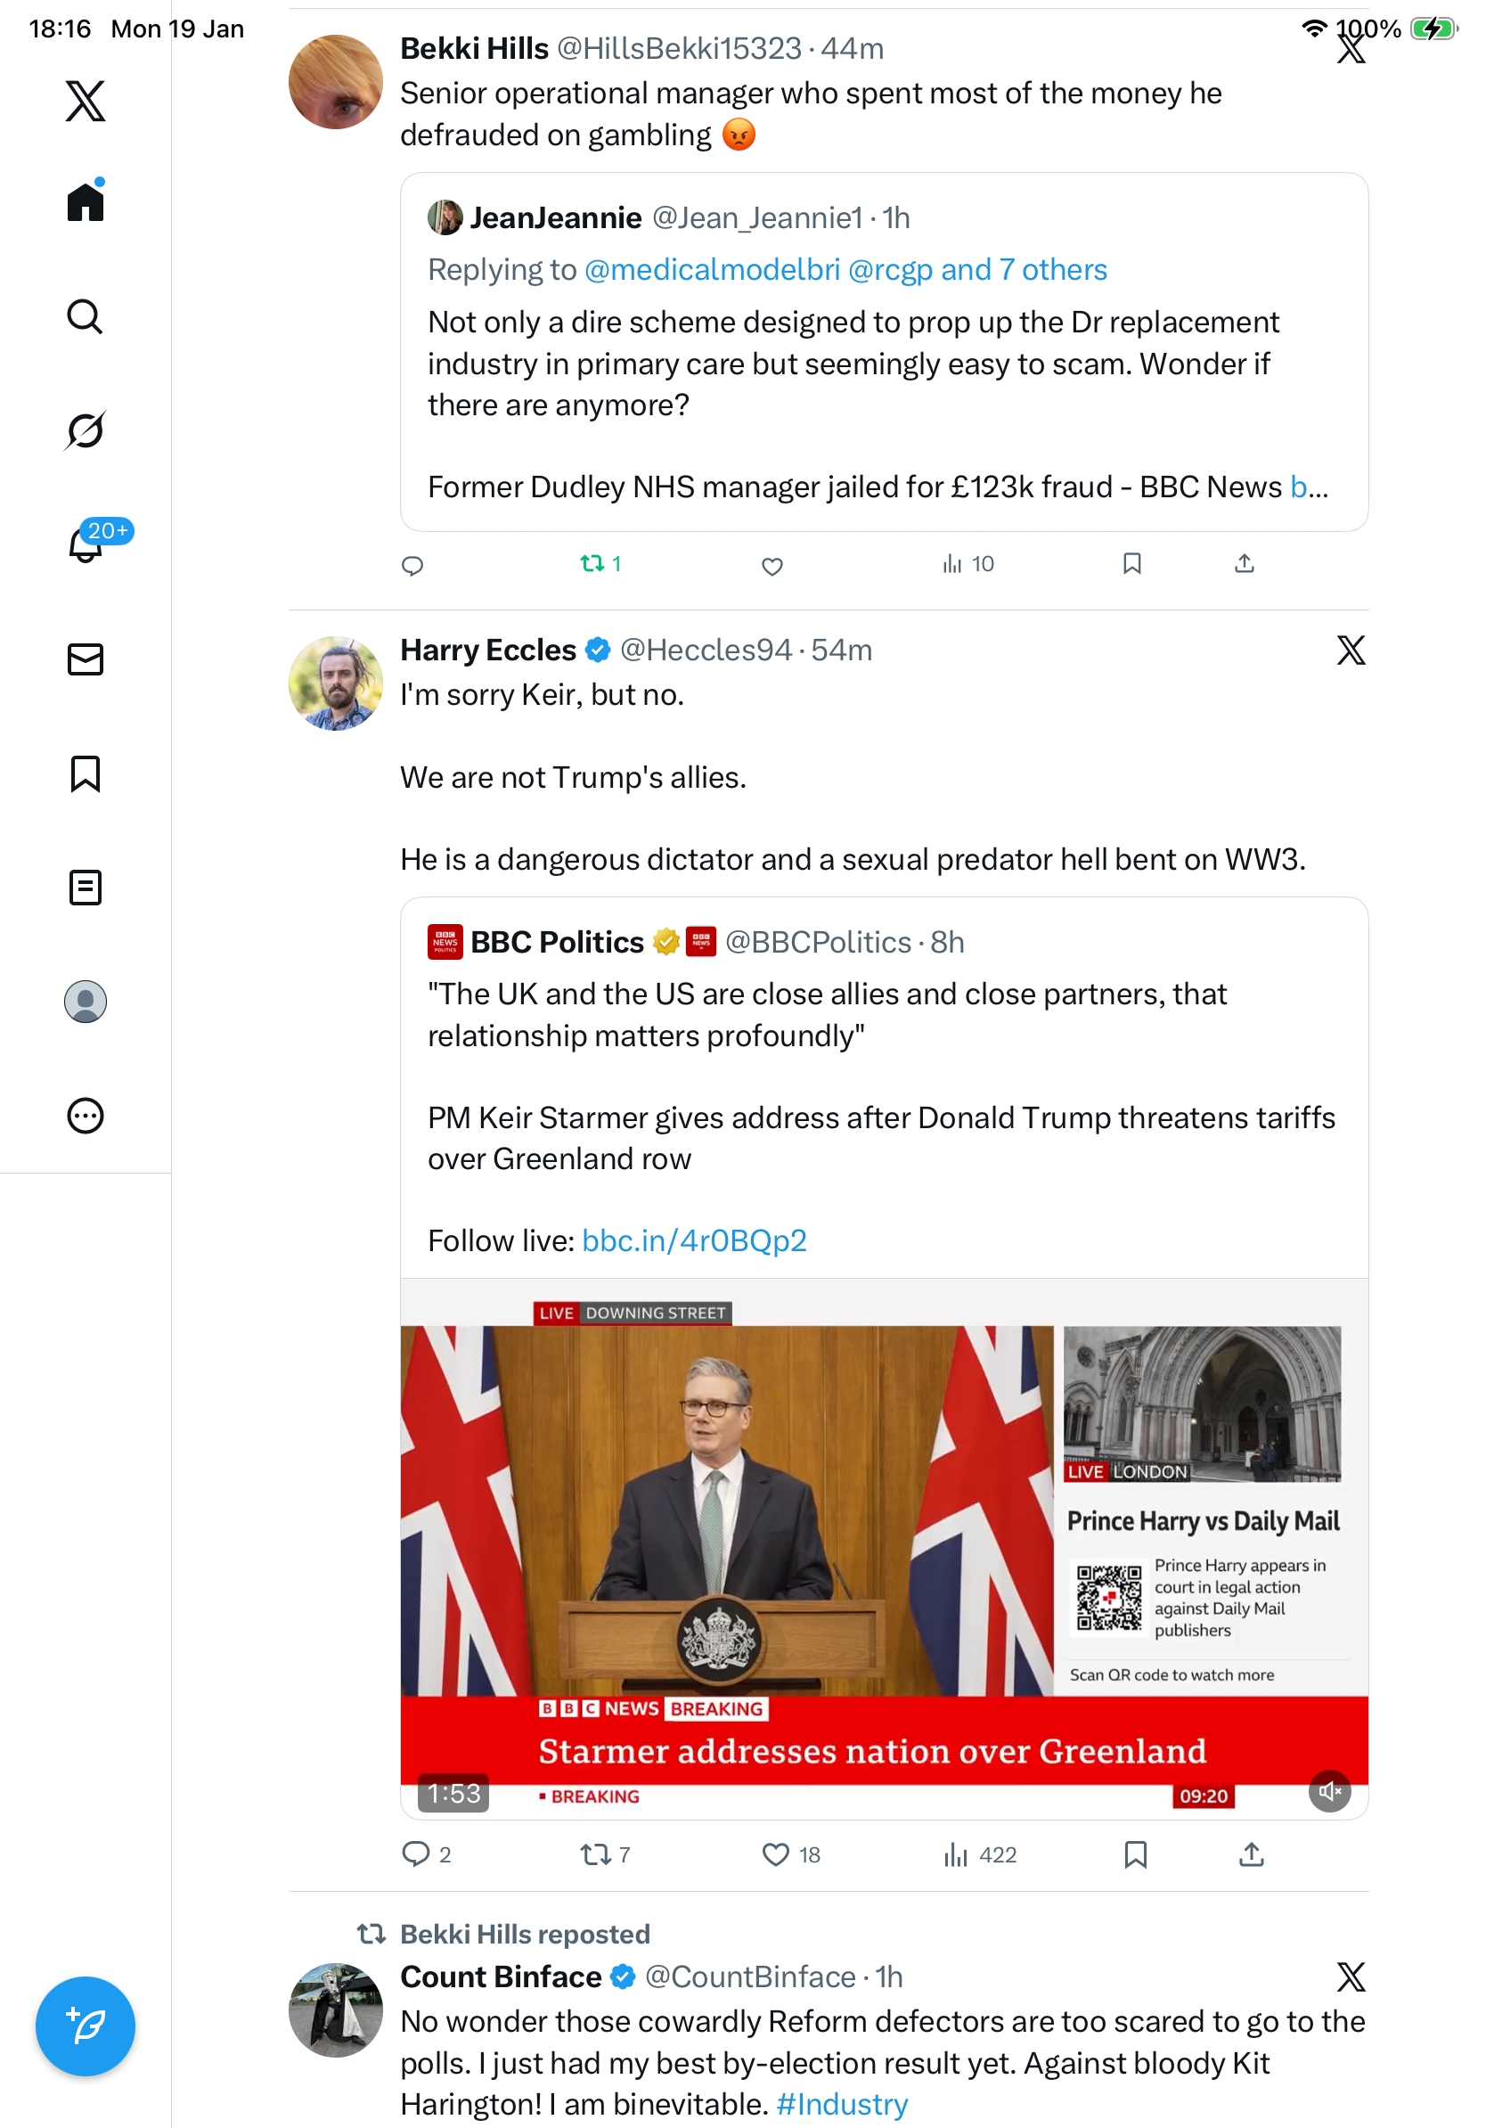Like Harry Eccles' post with 18 likes
Image resolution: width=1486 pixels, height=2128 pixels.
(x=775, y=1854)
